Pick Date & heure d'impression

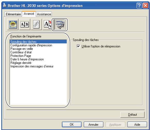38,59
